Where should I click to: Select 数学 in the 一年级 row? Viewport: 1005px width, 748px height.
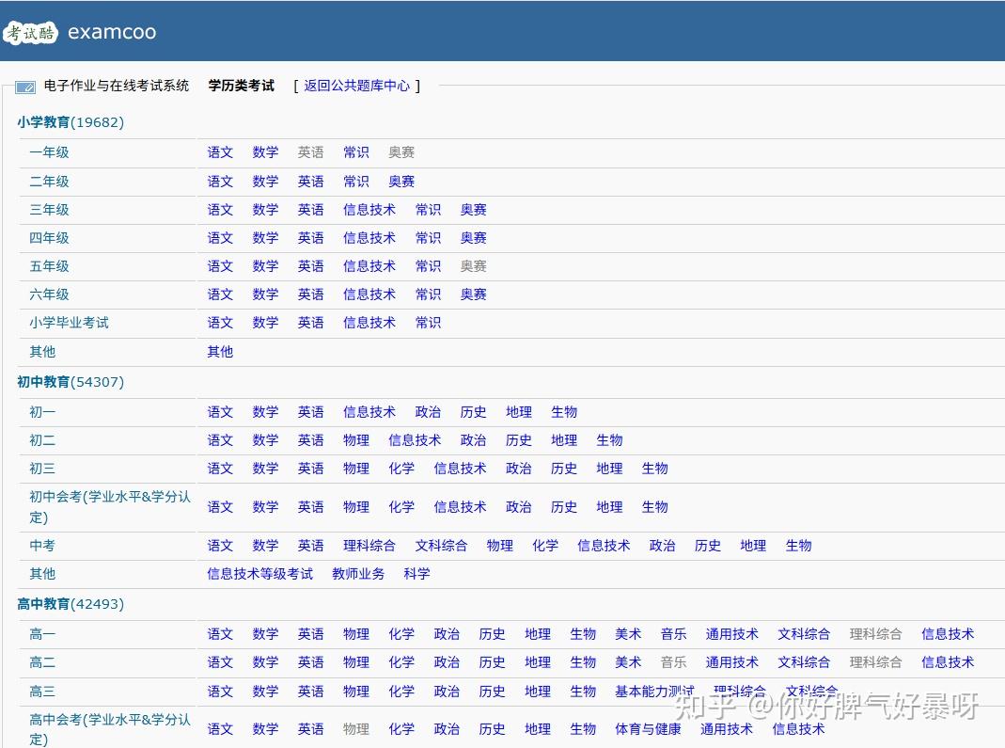coord(265,152)
